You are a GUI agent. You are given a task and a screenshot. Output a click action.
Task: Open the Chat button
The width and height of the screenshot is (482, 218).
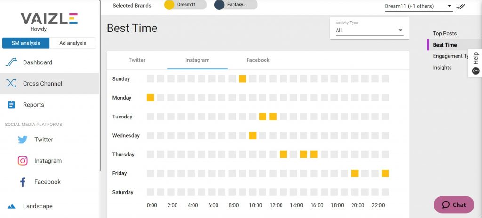tap(454, 205)
